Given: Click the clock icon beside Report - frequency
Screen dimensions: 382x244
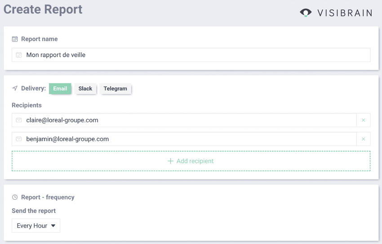Looking at the screenshot, I should tap(15, 197).
